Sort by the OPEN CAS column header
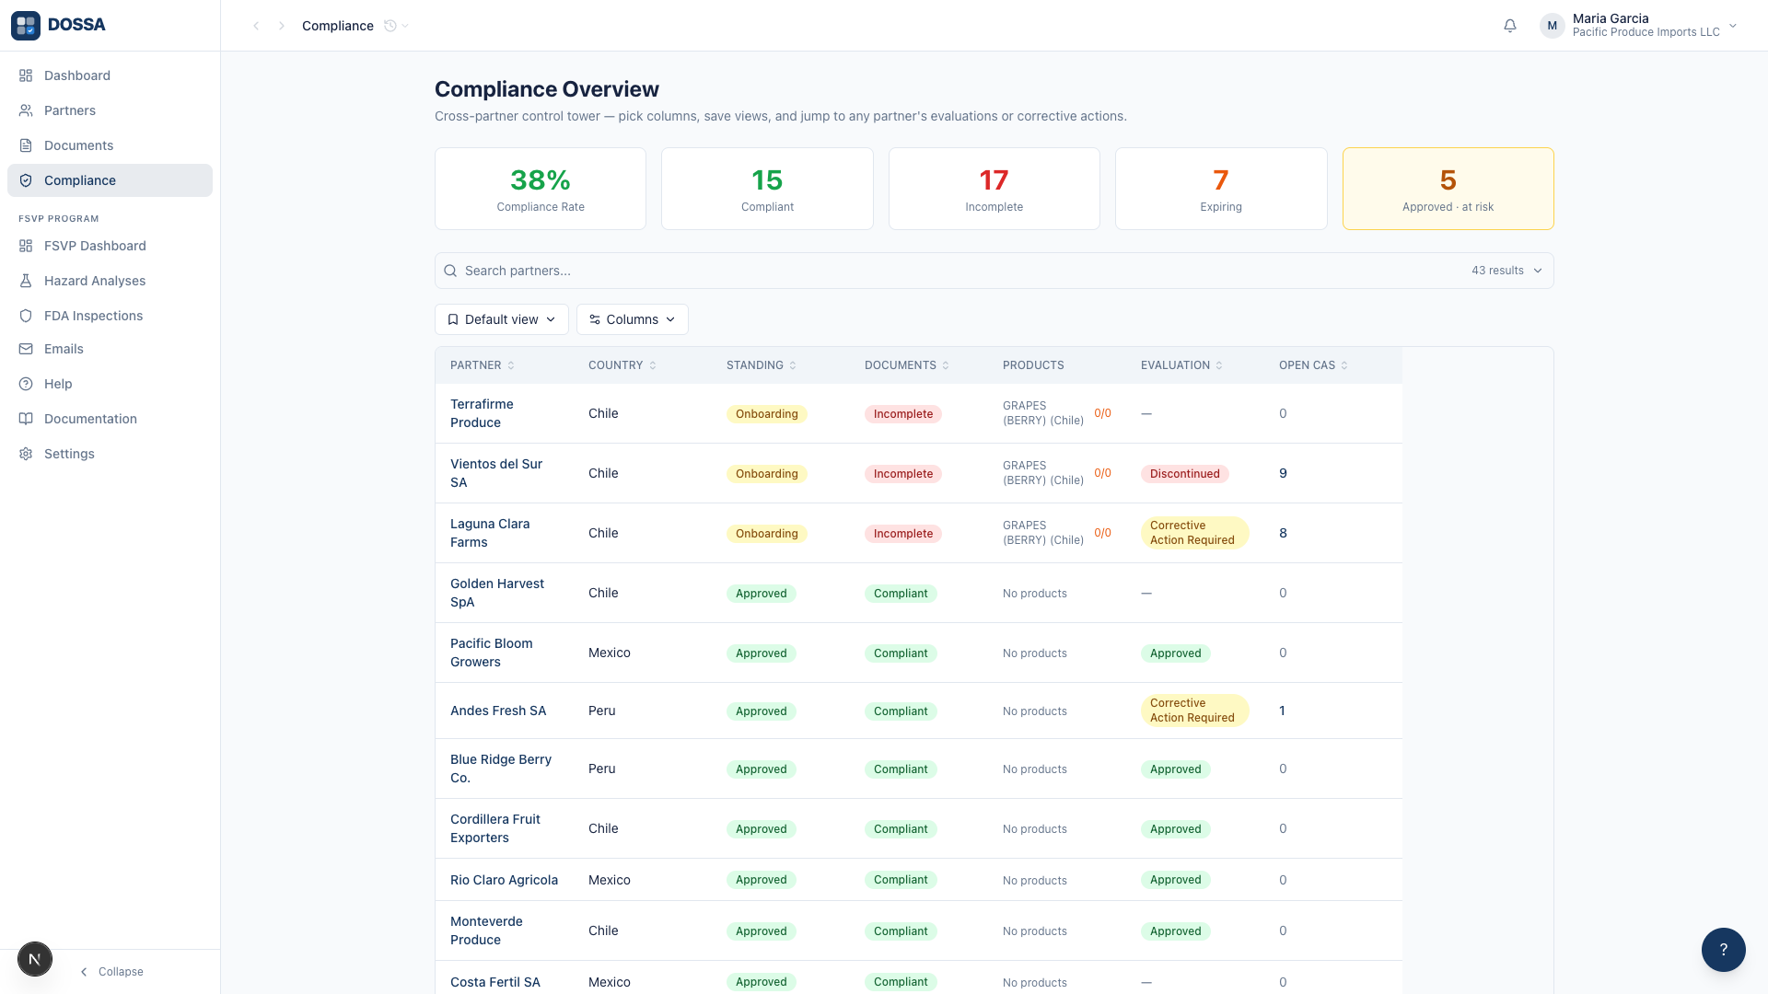 point(1314,365)
